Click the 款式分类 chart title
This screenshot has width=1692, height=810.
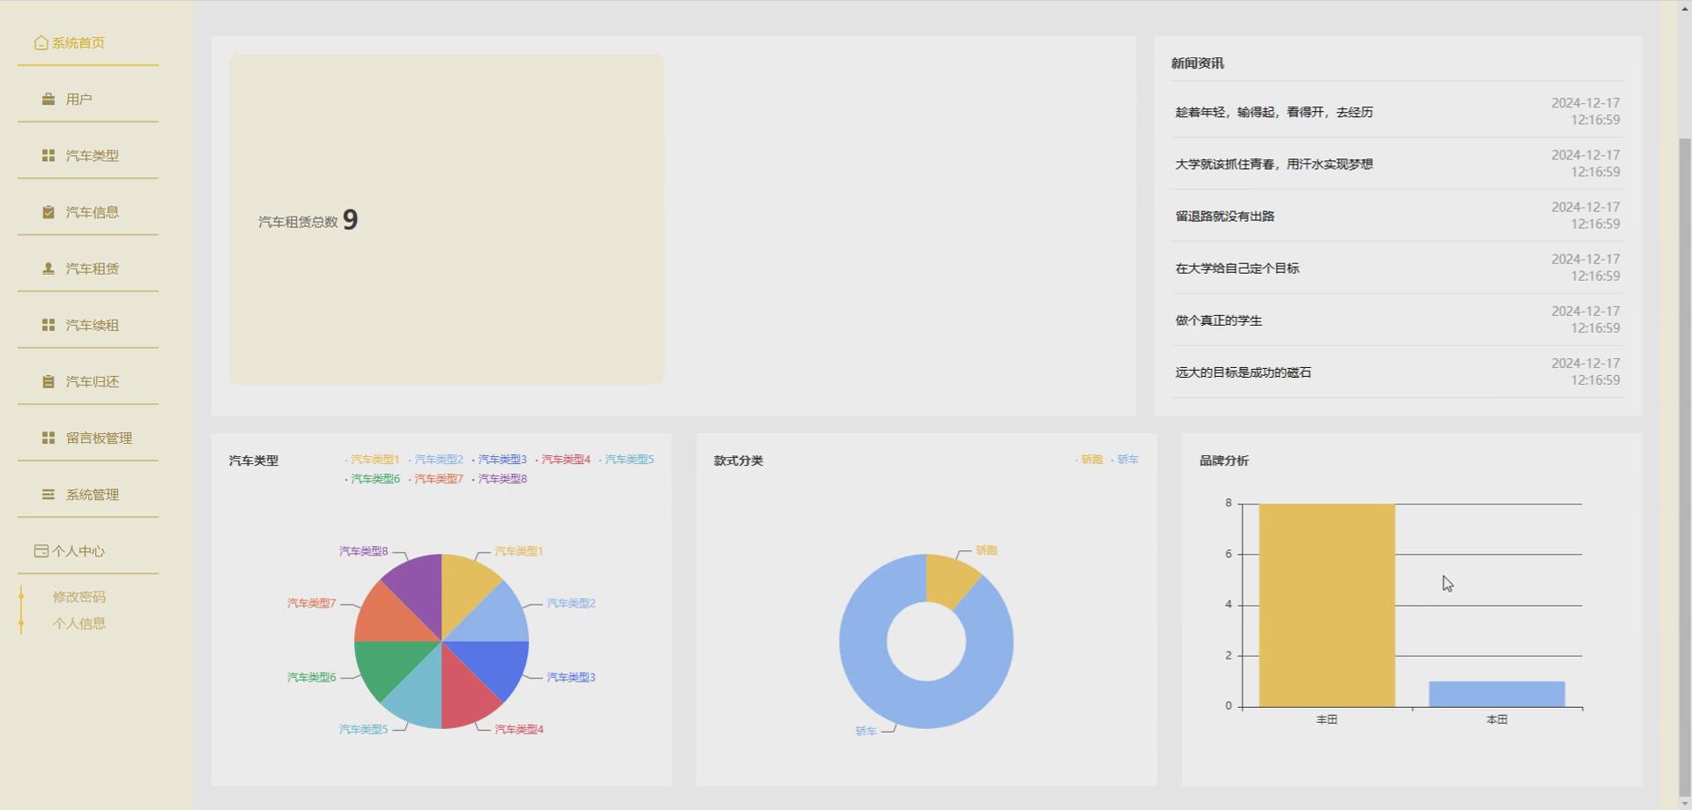tap(738, 460)
